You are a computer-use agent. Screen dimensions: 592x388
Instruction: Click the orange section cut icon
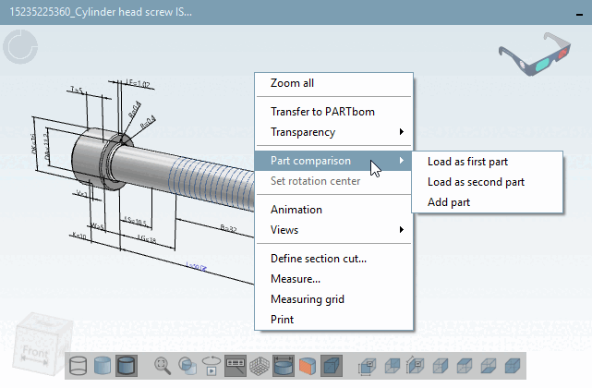click(x=308, y=366)
